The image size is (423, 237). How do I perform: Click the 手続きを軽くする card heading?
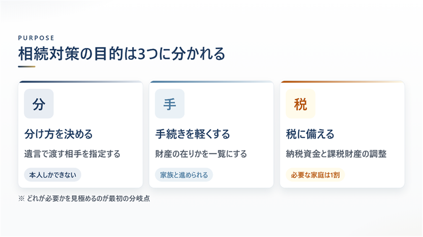coord(193,134)
